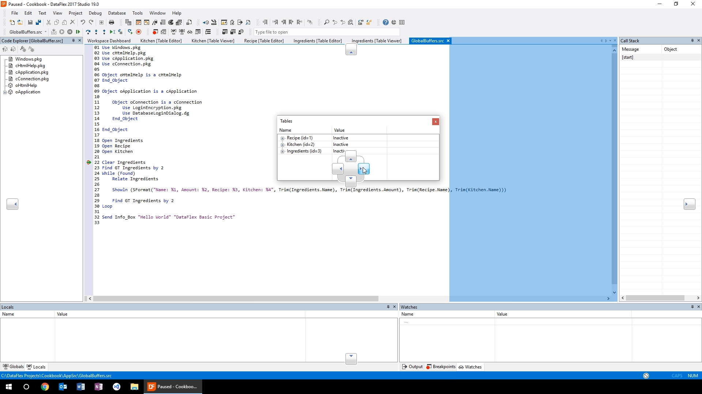Viewport: 702px width, 394px height.
Task: Toggle the breakpoint marker on line 22
Action: pos(89,162)
